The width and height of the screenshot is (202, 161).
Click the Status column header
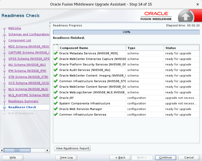182,48
